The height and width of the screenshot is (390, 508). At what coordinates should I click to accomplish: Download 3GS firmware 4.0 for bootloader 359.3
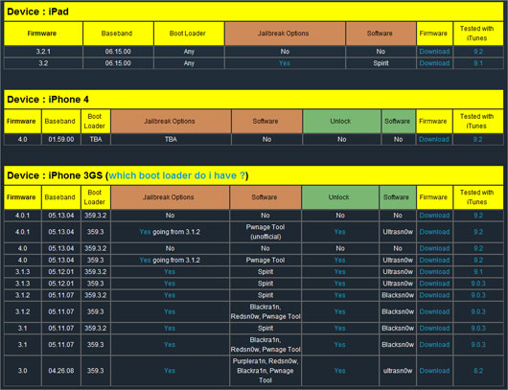coord(434,260)
